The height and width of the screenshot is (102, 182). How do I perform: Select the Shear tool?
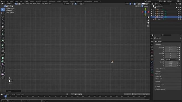(3, 75)
